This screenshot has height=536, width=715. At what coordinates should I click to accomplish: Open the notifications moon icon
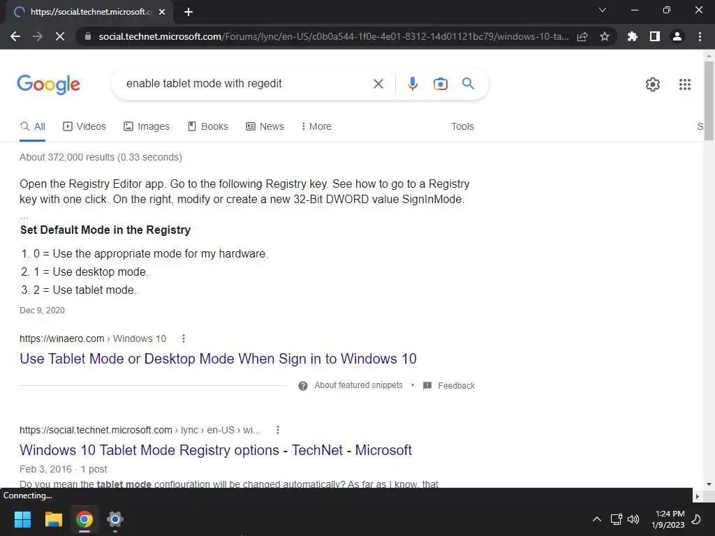pos(696,519)
